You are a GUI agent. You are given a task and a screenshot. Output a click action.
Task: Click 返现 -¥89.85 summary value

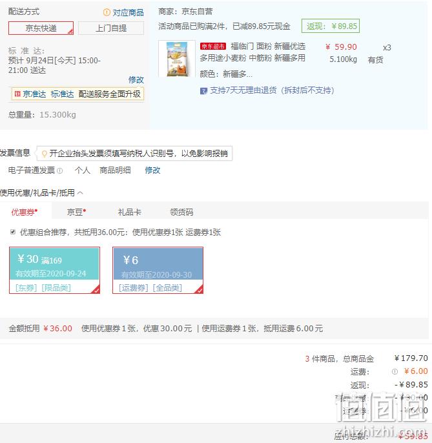pyautogui.click(x=411, y=384)
